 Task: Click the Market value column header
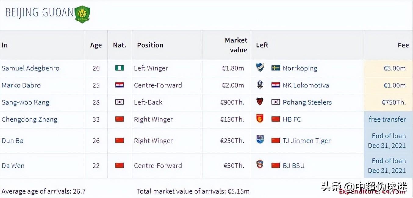[x=236, y=45]
